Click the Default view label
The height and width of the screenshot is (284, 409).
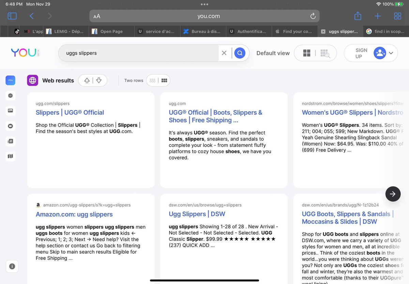coord(273,53)
